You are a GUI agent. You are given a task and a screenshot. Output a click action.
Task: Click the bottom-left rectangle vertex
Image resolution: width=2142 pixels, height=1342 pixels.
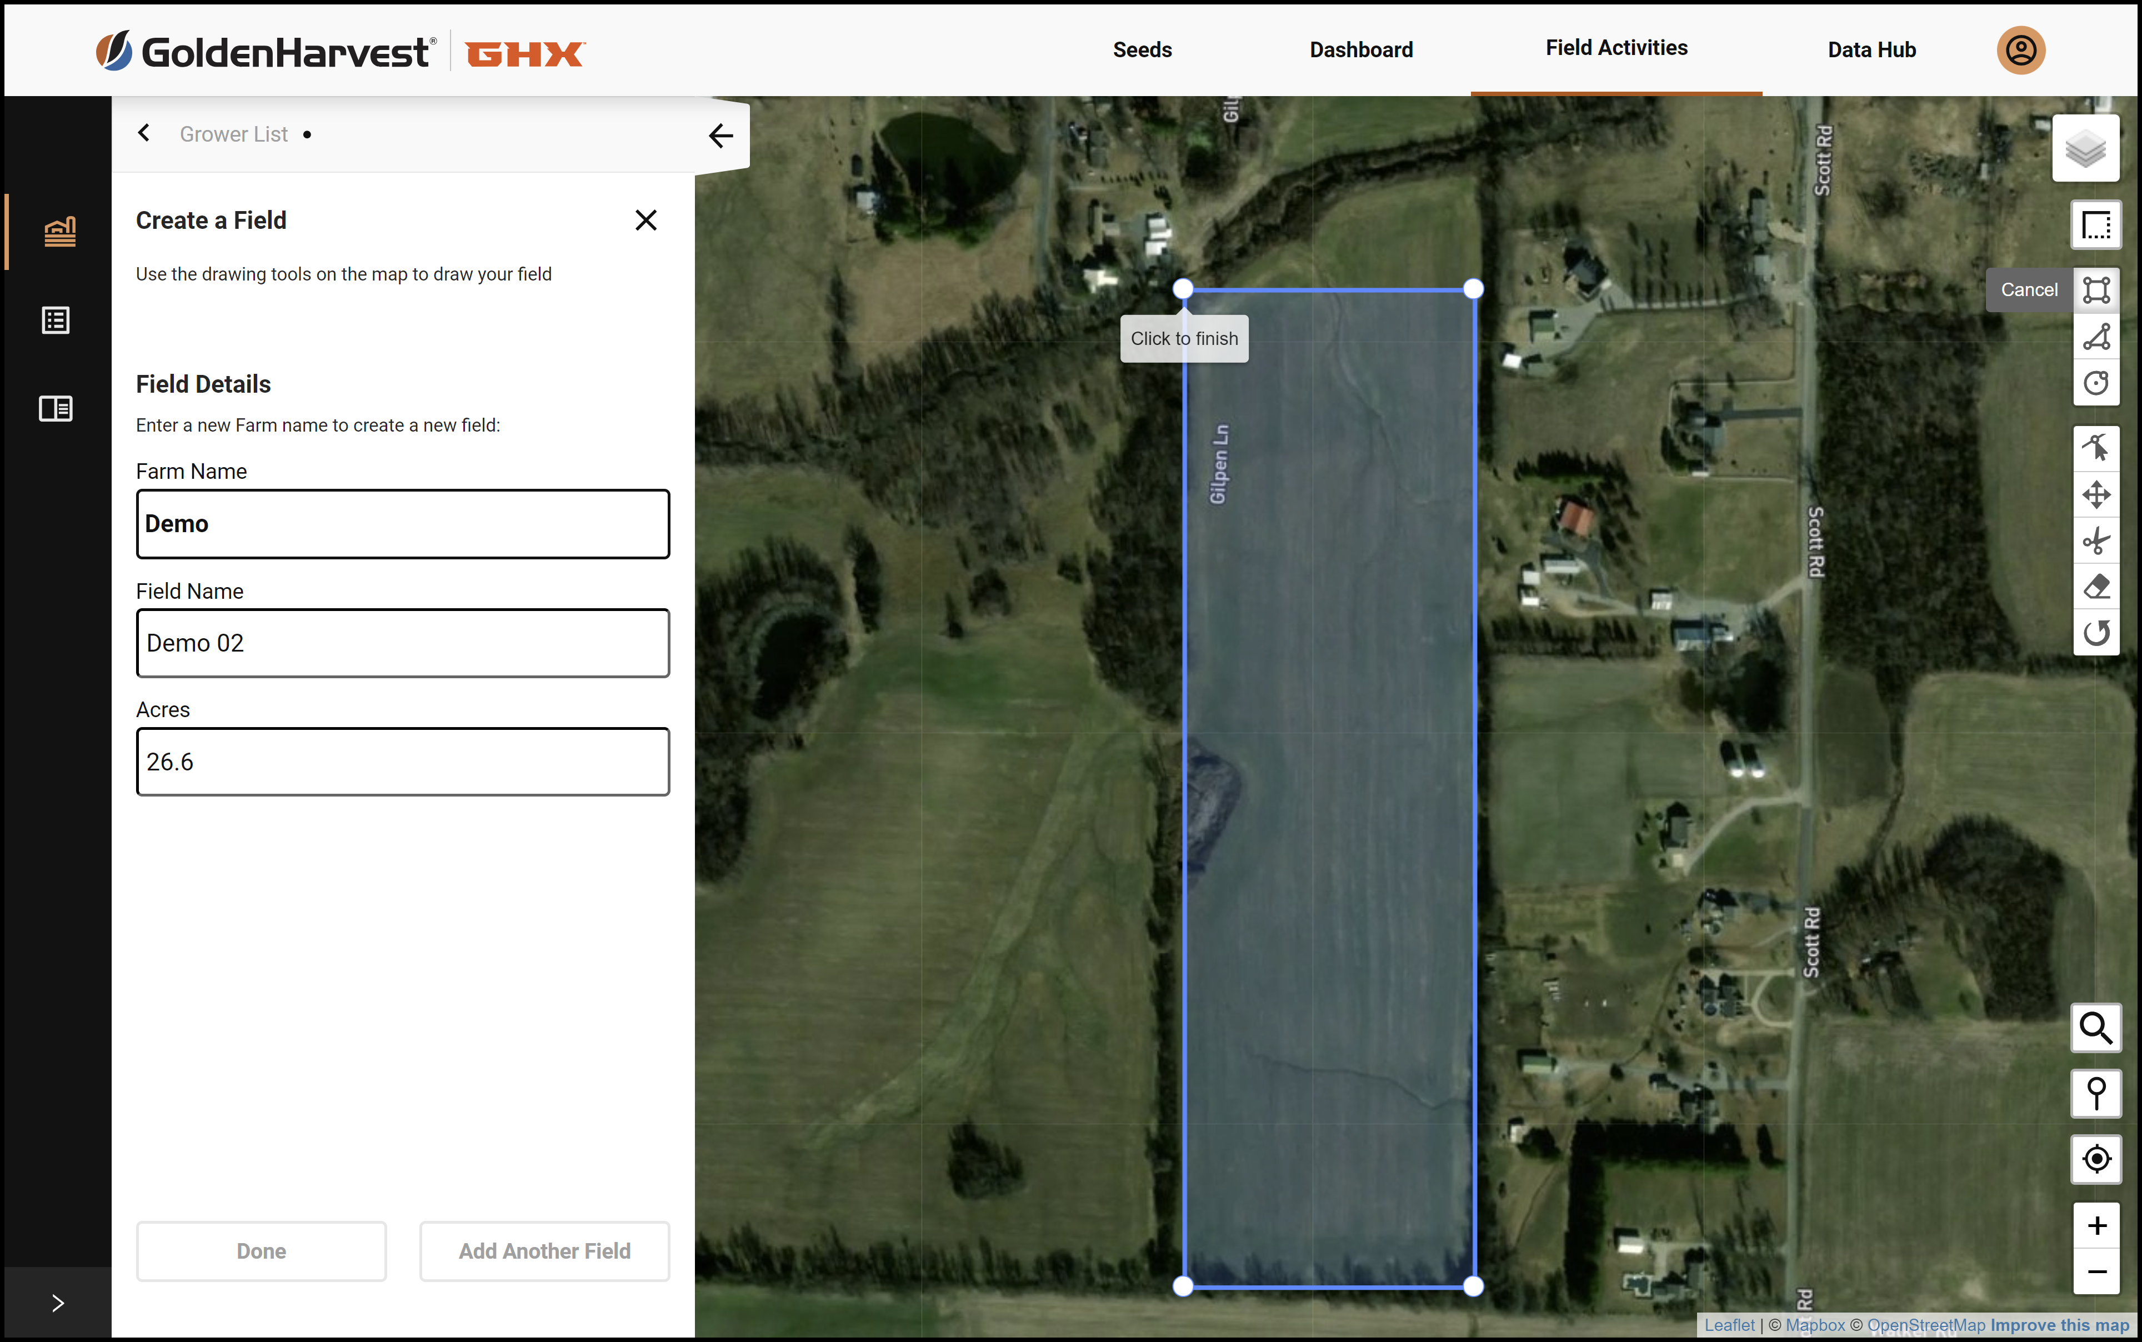(x=1183, y=1286)
